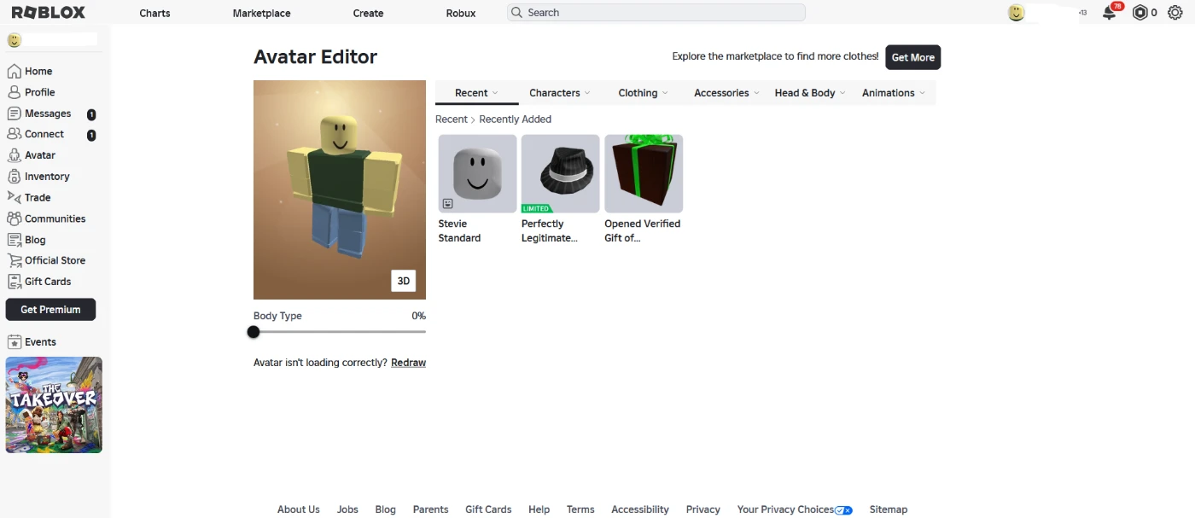The height and width of the screenshot is (518, 1195).
Task: Open Marketplace in the top navigation
Action: tap(261, 14)
